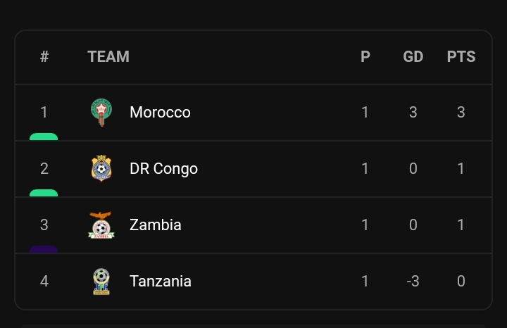Image resolution: width=507 pixels, height=328 pixels.
Task: Click DR Congo's points value of 1
Action: coord(461,169)
